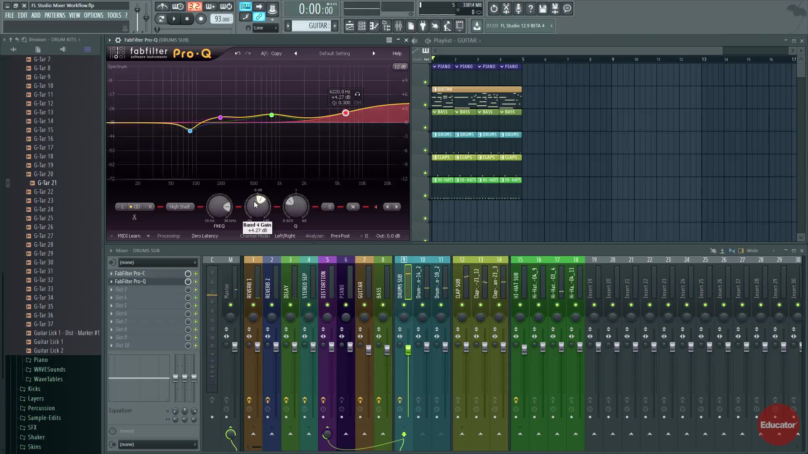Open the piano roll toolbar button
808x454 pixels.
pos(374,26)
